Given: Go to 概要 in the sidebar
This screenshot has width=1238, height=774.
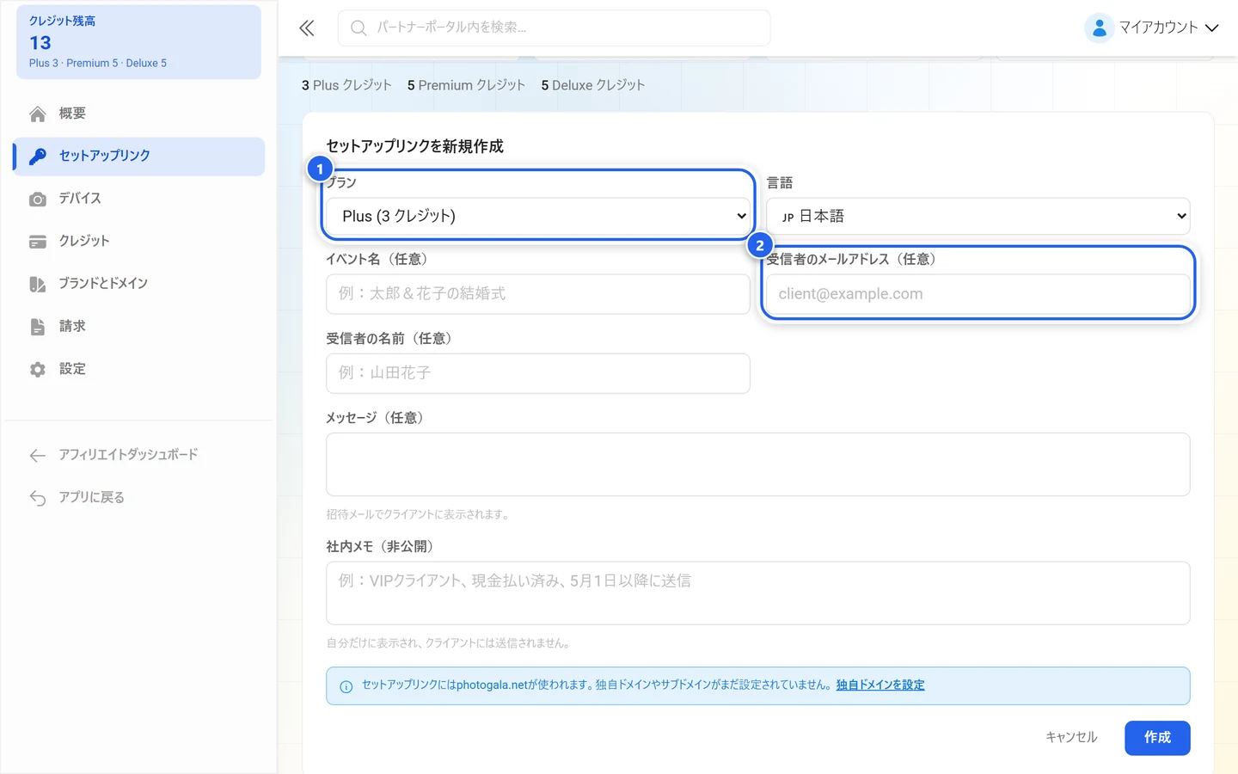Looking at the screenshot, I should pyautogui.click(x=139, y=114).
